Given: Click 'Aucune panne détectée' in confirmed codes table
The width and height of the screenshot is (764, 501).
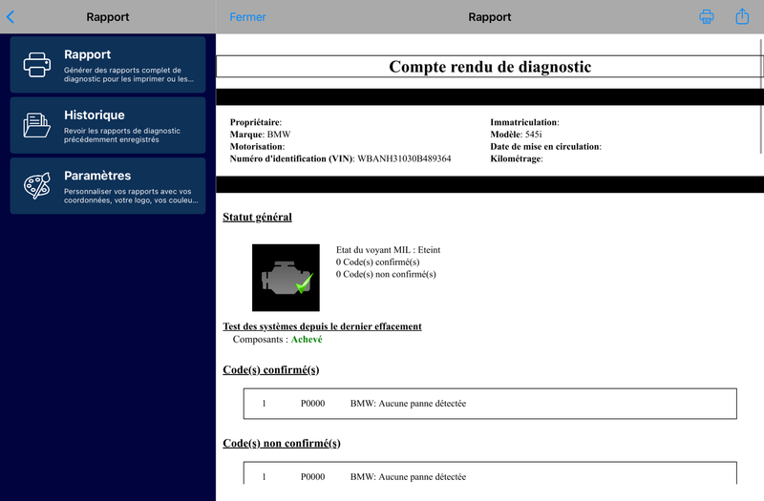Looking at the screenshot, I should [422, 404].
